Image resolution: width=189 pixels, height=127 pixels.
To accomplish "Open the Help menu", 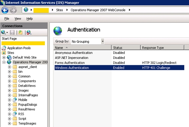I will click(30, 18).
